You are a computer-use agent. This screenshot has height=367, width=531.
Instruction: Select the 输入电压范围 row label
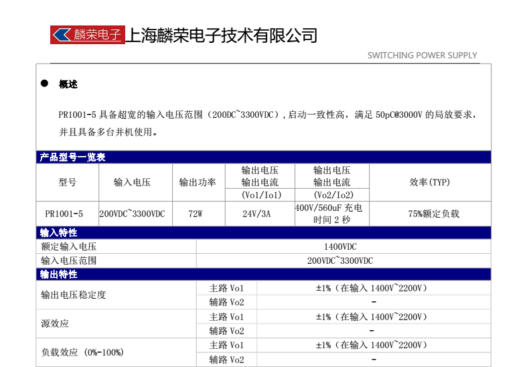(69, 261)
